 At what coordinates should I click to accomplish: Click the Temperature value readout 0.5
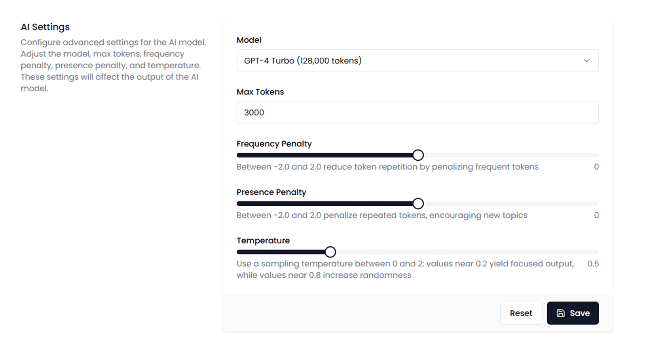[x=593, y=263]
